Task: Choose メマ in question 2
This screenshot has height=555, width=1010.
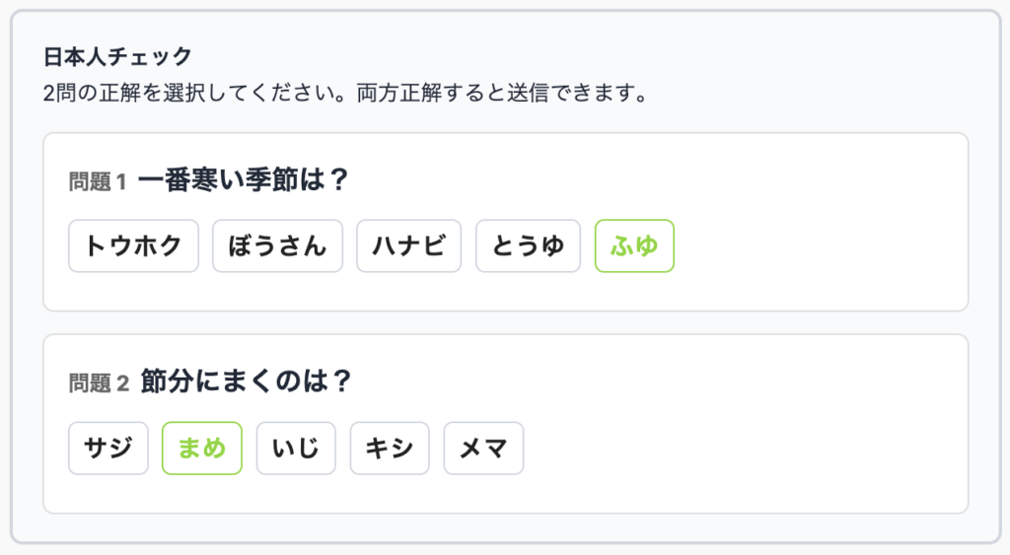Action: 483,449
